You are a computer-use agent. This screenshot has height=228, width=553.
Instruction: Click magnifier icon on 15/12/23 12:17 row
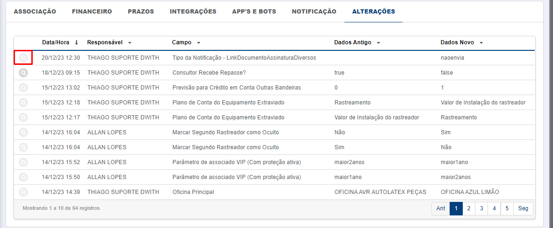click(23, 117)
